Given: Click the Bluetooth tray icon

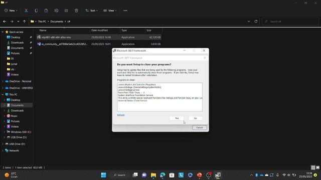Looking at the screenshot, I should point(256,175).
